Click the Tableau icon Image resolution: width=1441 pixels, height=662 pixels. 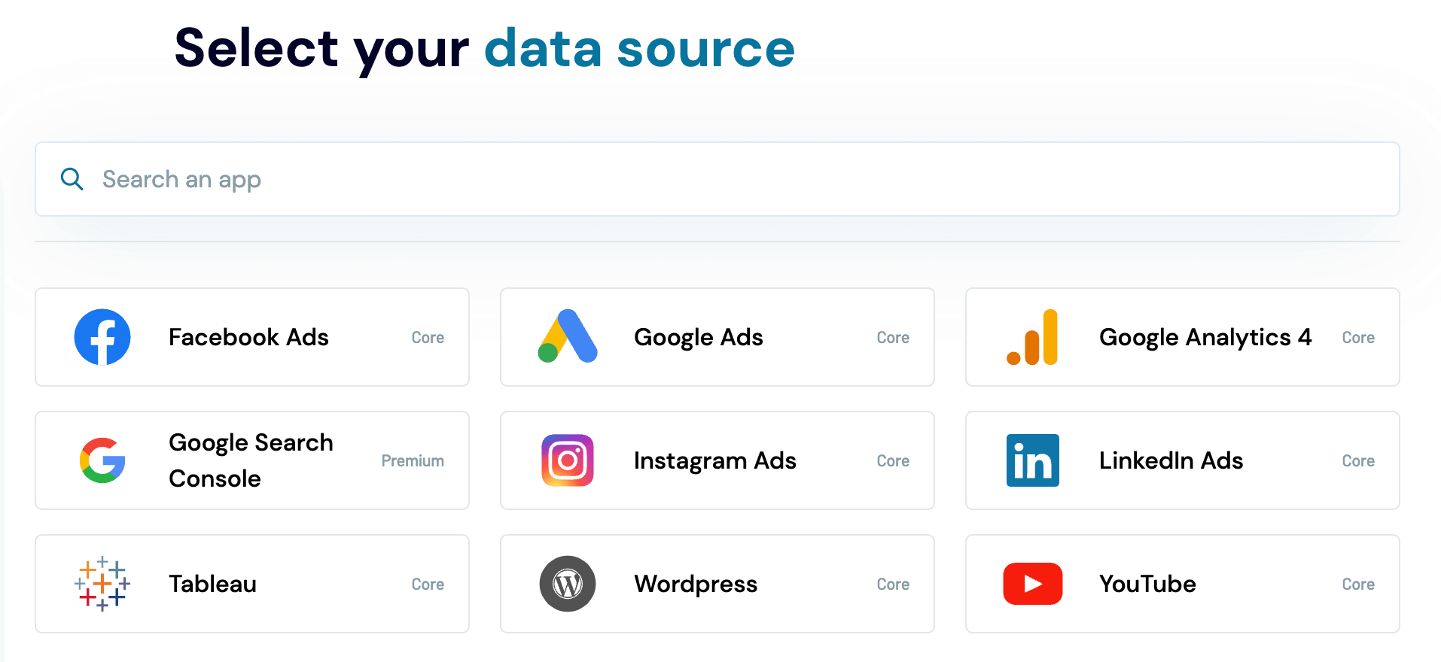point(102,584)
